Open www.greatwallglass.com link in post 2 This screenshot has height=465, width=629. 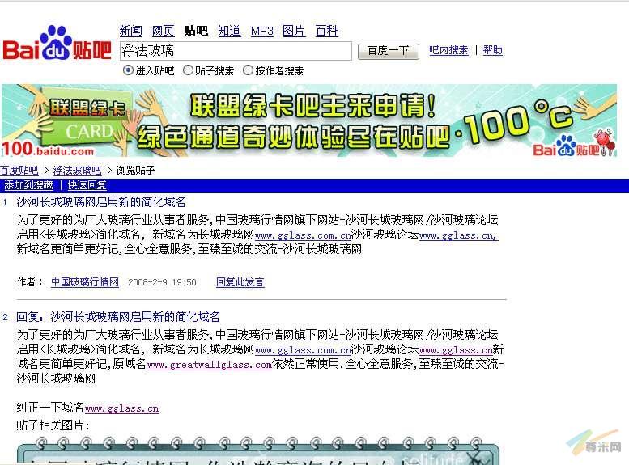210,365
